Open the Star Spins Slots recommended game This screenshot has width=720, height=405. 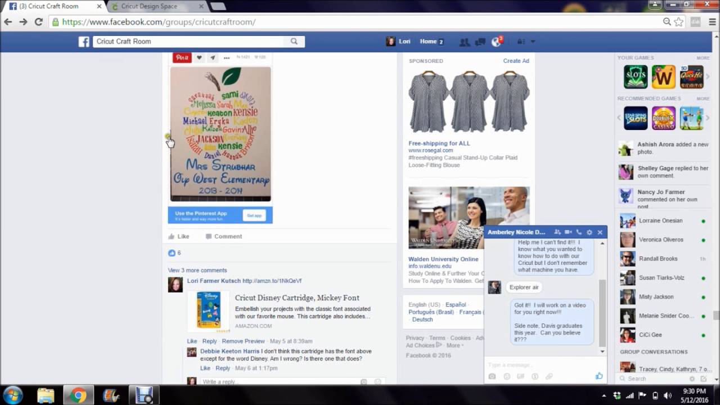pos(636,118)
